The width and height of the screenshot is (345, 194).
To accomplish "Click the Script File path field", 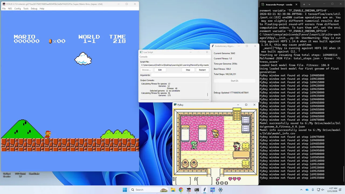I will (175, 65).
